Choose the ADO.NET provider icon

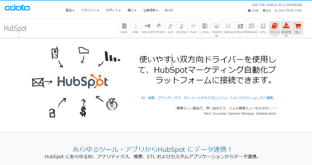(x=147, y=28)
